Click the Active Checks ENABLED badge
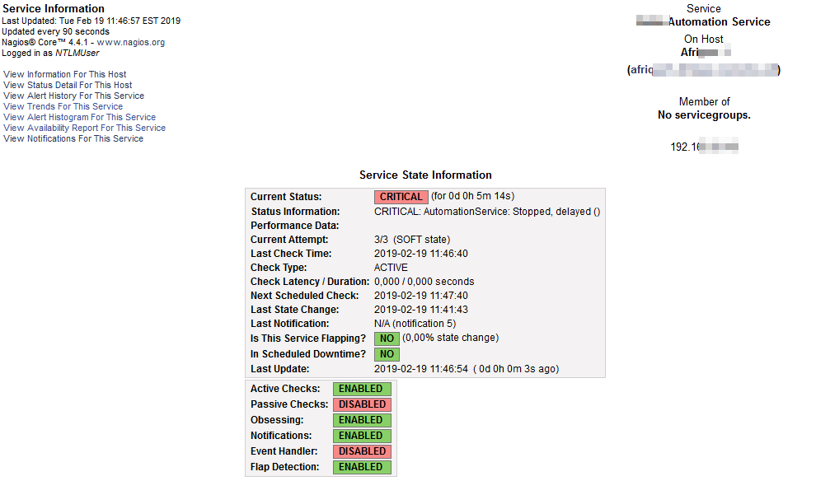 click(x=361, y=389)
